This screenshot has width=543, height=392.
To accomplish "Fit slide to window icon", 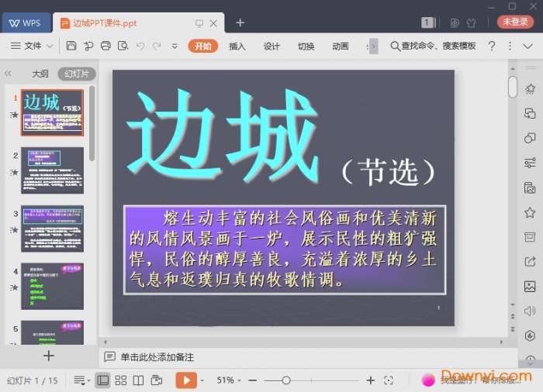I will click(389, 380).
